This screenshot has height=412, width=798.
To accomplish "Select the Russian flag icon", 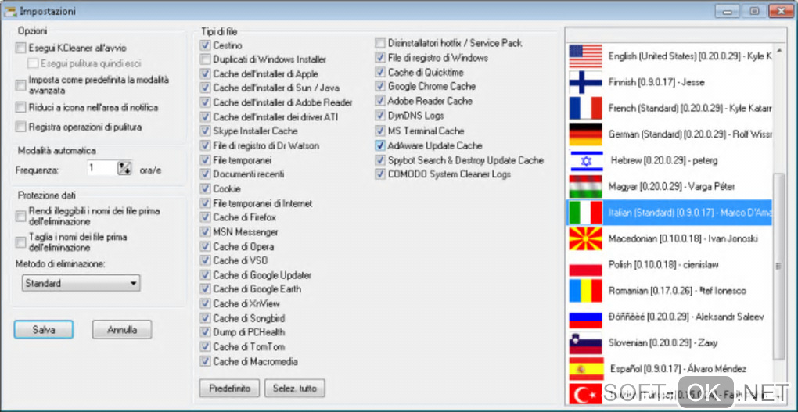I will pyautogui.click(x=585, y=317).
